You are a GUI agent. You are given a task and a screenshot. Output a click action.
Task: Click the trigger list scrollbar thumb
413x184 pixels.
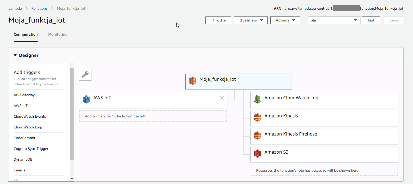click(x=72, y=114)
